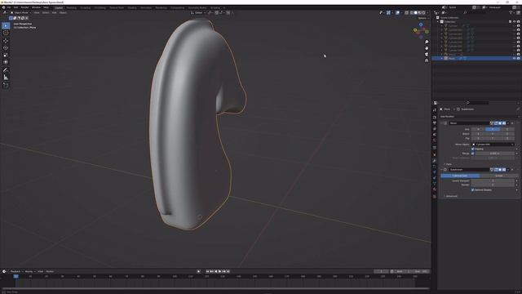This screenshot has height=294, width=522.
Task: Toggle X-ray mode in viewport header
Action: point(406,13)
